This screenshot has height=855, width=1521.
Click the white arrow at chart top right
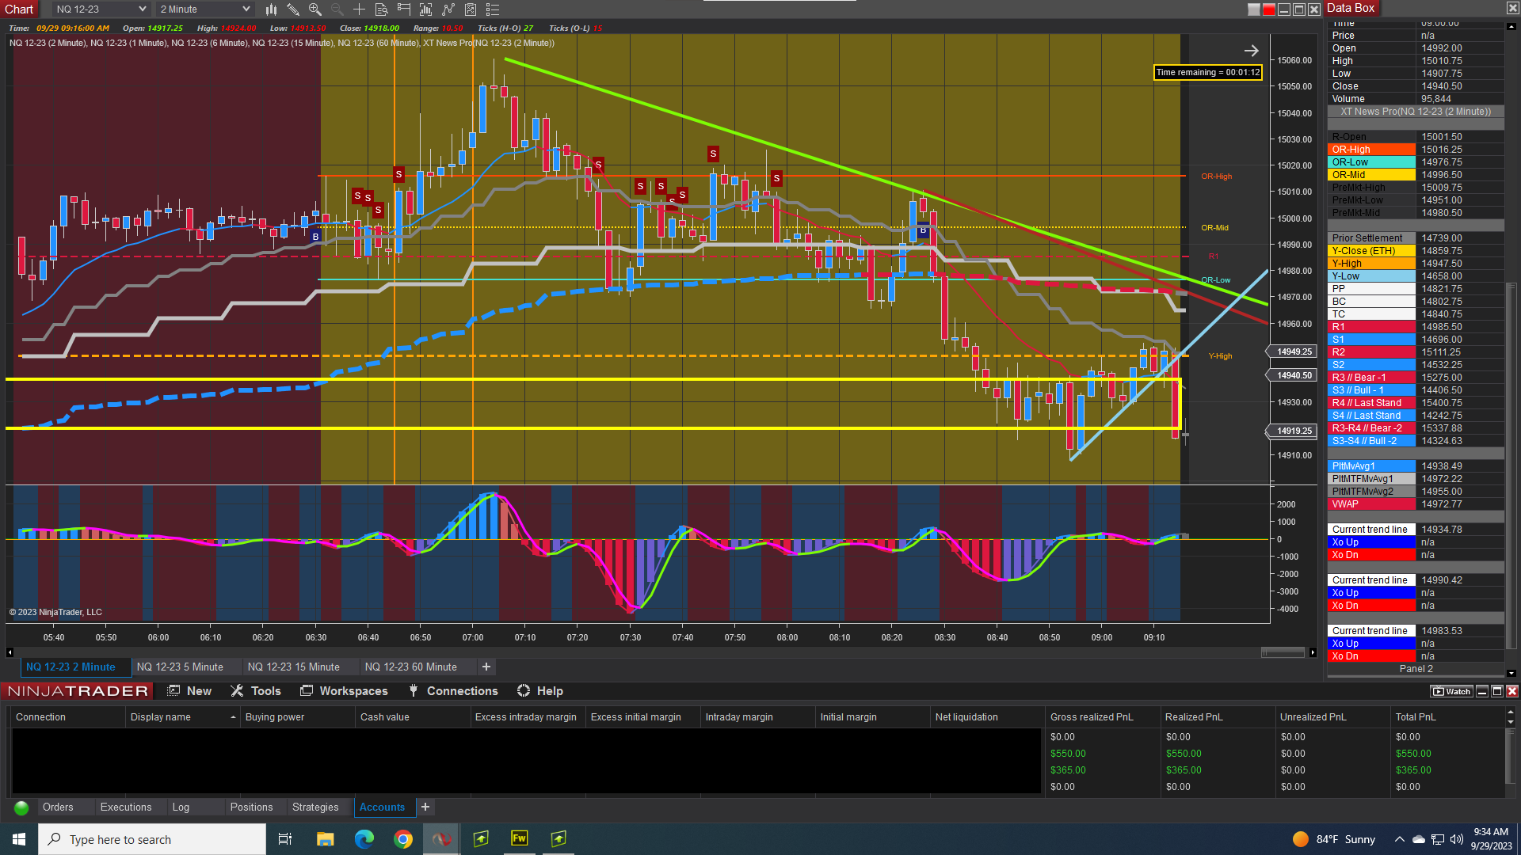coord(1251,51)
